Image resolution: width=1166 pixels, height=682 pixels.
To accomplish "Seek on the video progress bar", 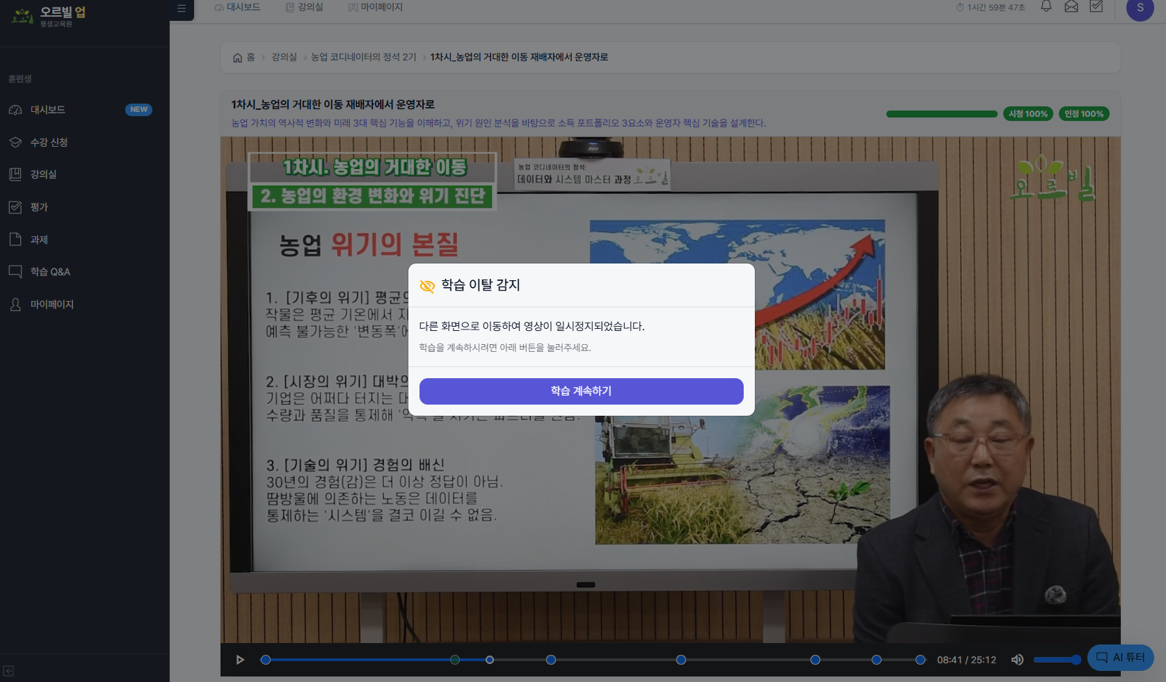I will point(593,660).
